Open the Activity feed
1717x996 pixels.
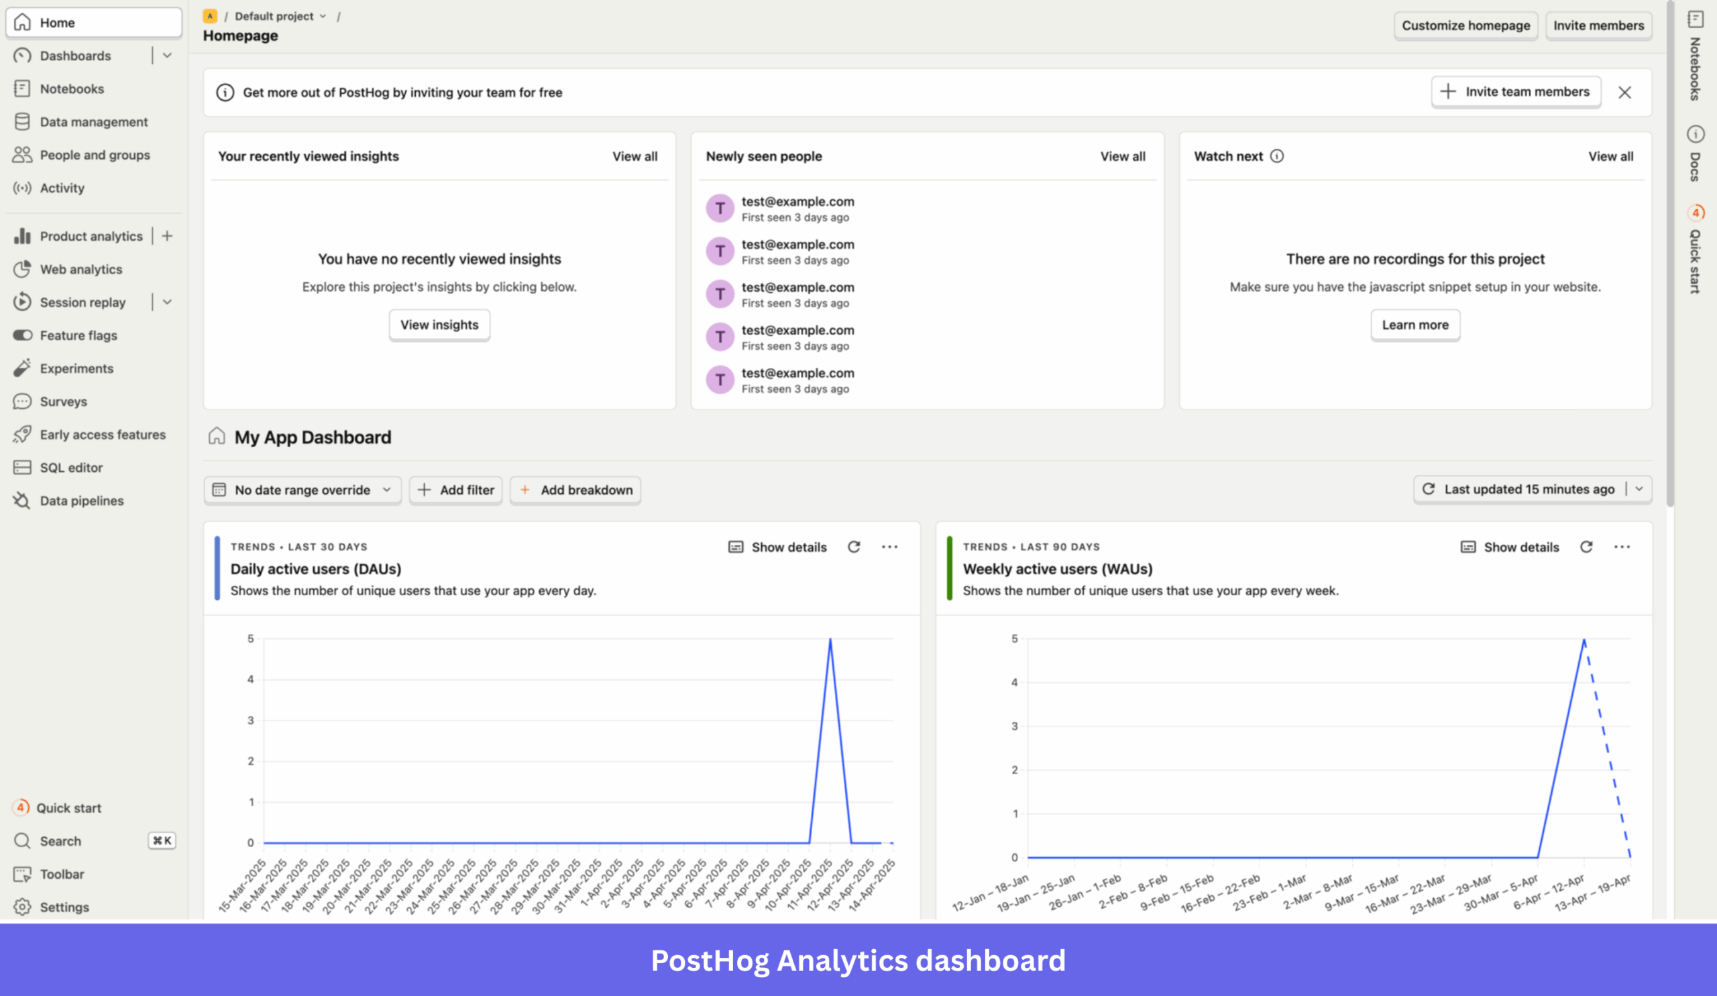coord(62,188)
